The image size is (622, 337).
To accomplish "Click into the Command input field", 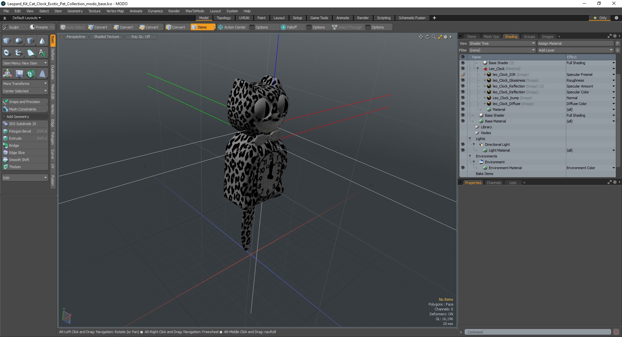I will pyautogui.click(x=538, y=332).
